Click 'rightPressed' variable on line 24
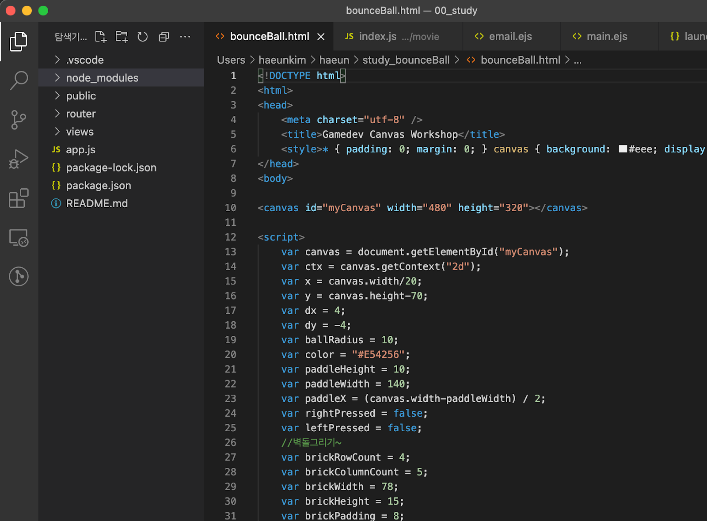Screen dimensions: 707x521 pos(340,413)
